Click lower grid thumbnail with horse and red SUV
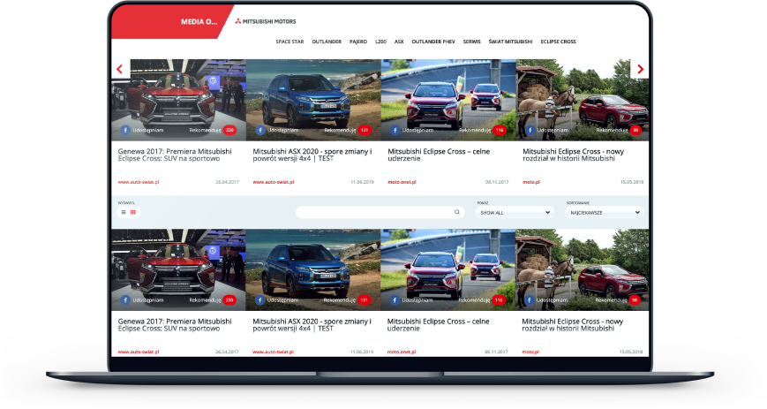Screen dimensions: 767x409 click(x=583, y=270)
